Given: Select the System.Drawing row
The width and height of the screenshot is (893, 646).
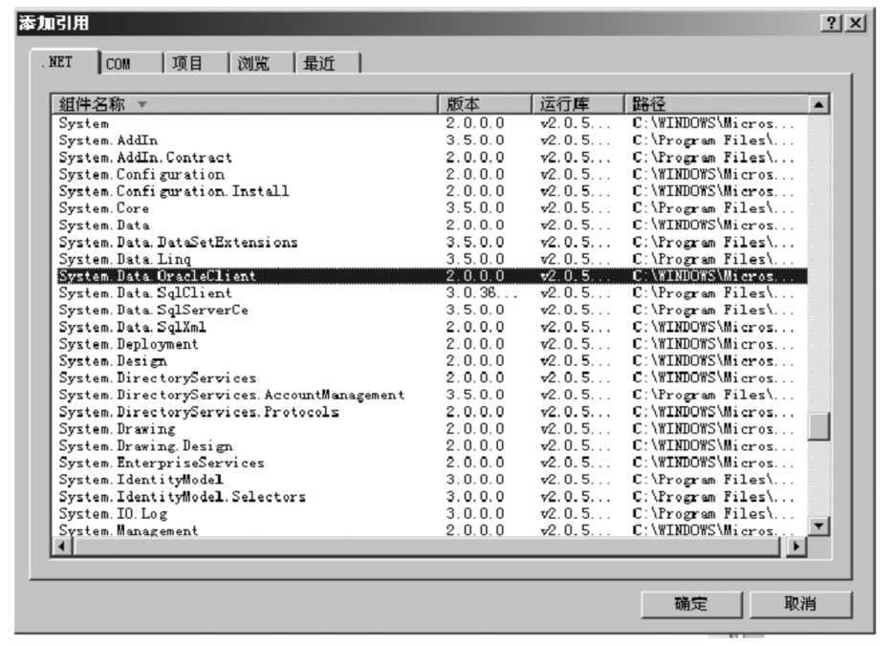Looking at the screenshot, I should (x=432, y=429).
